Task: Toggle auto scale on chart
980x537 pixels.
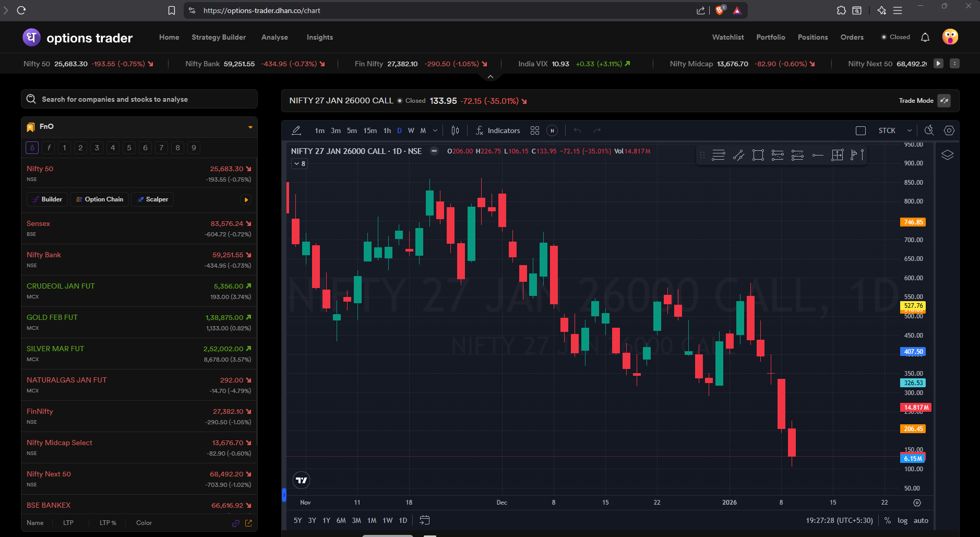Action: 921,520
